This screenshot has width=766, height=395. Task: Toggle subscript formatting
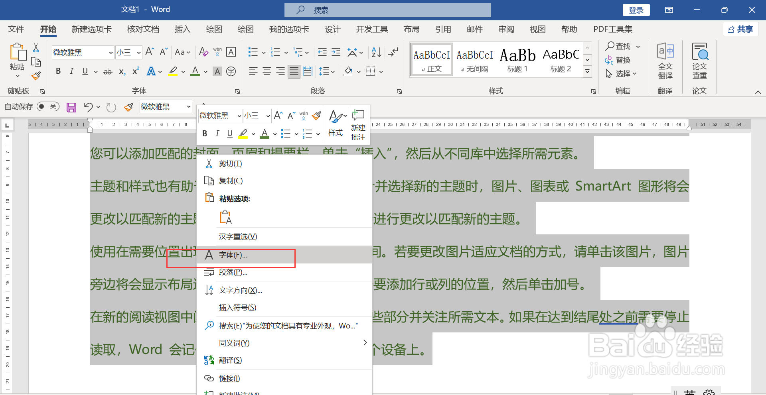click(122, 72)
